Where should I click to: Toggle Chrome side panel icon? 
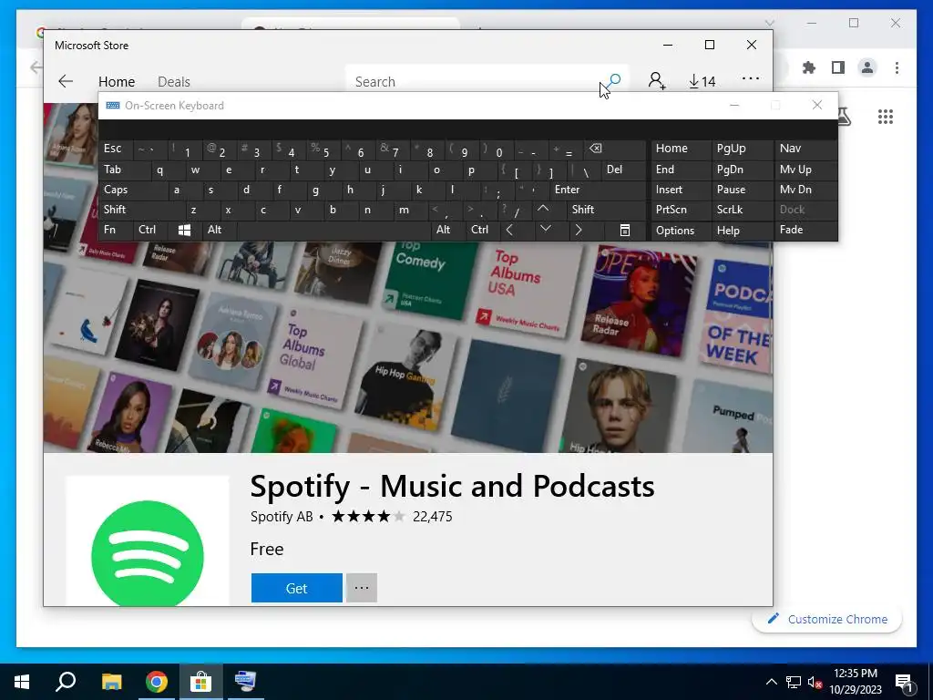838,67
